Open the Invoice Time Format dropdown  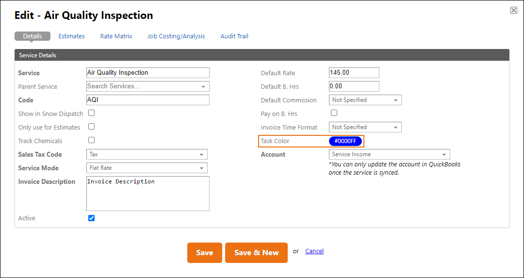pyautogui.click(x=365, y=127)
